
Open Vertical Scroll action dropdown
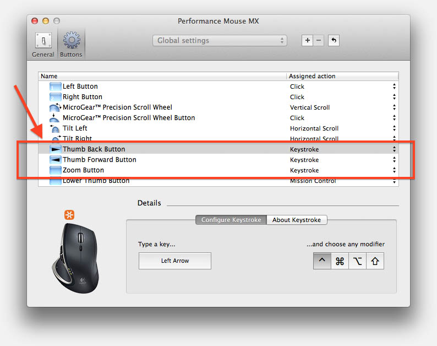pos(394,107)
